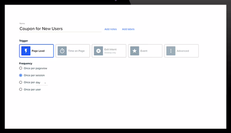Choose the Once per user radio button

pos(21,89)
